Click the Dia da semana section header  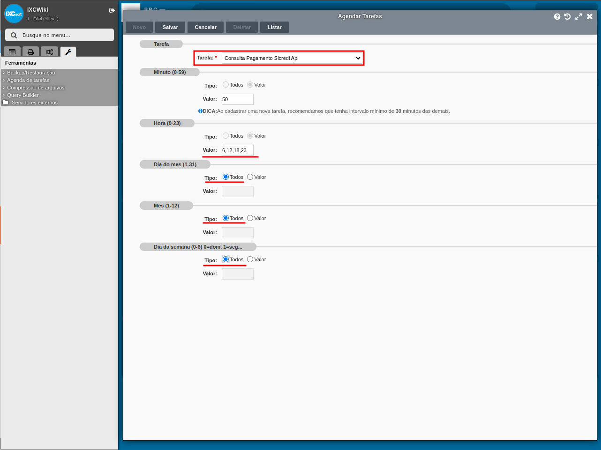click(x=198, y=247)
